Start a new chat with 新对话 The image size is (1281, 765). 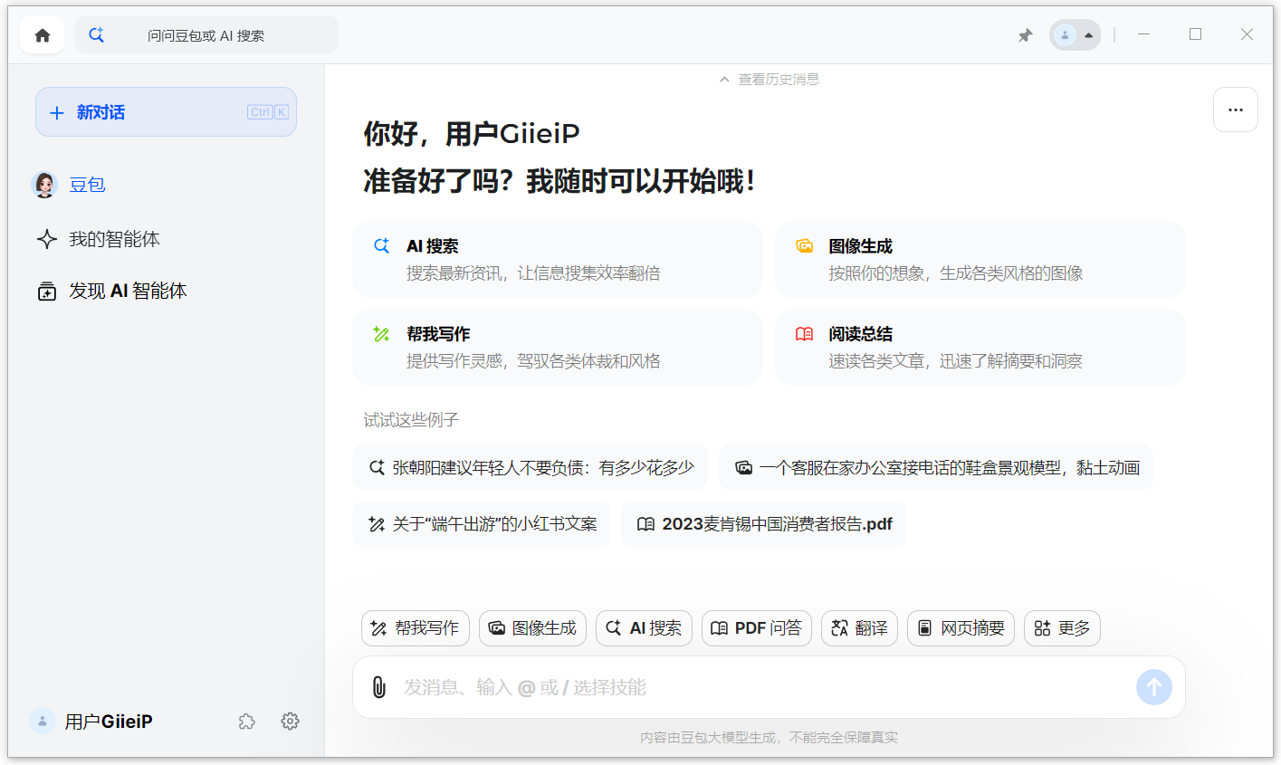click(166, 112)
